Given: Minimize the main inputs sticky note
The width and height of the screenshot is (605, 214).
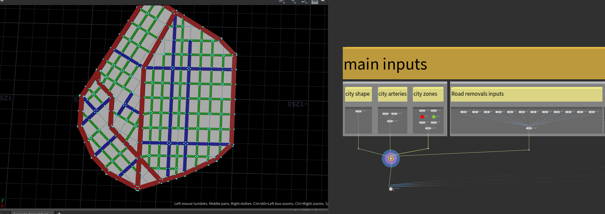Looking at the screenshot, I should pos(344,48).
